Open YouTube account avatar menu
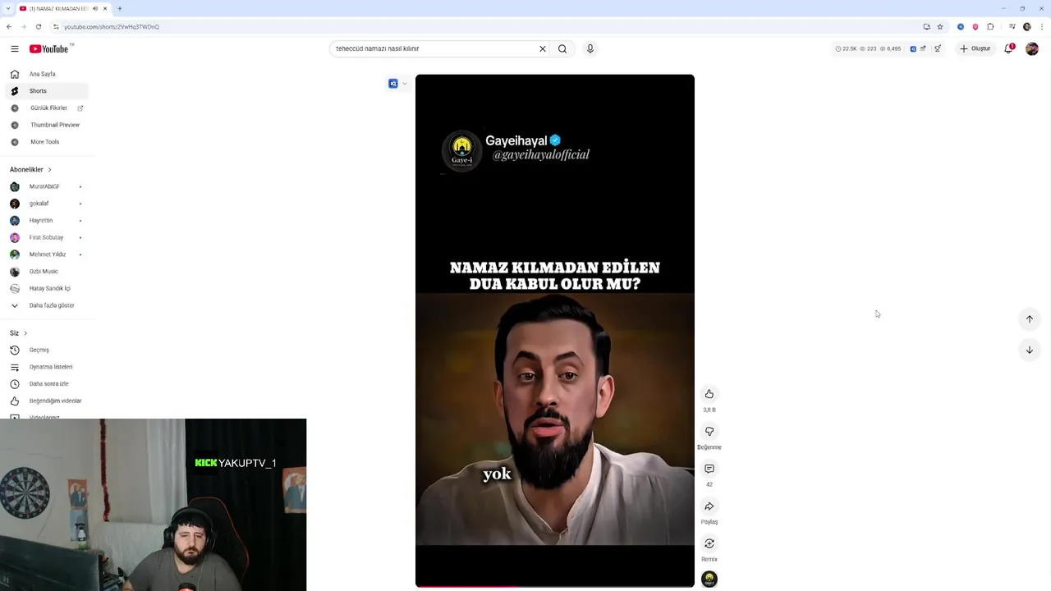1051x591 pixels. tap(1032, 48)
